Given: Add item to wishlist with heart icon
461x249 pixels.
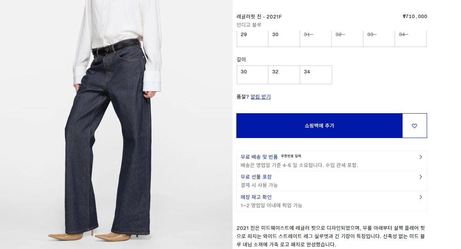Looking at the screenshot, I should [x=415, y=126].
